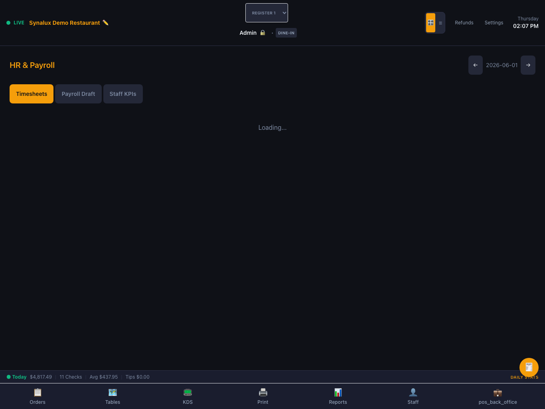The width and height of the screenshot is (545, 409).
Task: Switch to grid view toggle
Action: pyautogui.click(x=430, y=23)
